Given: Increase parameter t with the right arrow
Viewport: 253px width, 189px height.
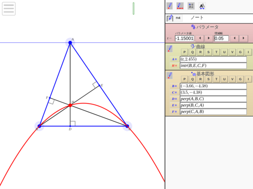Looking at the screenshot, I should [209, 38].
